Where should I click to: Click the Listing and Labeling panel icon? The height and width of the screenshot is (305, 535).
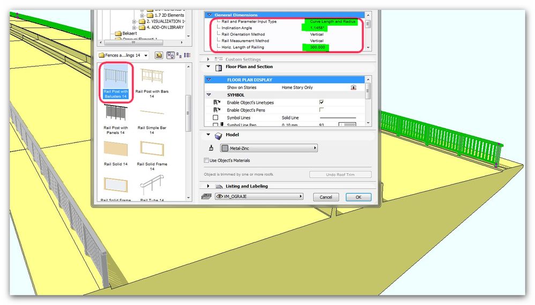(x=219, y=187)
